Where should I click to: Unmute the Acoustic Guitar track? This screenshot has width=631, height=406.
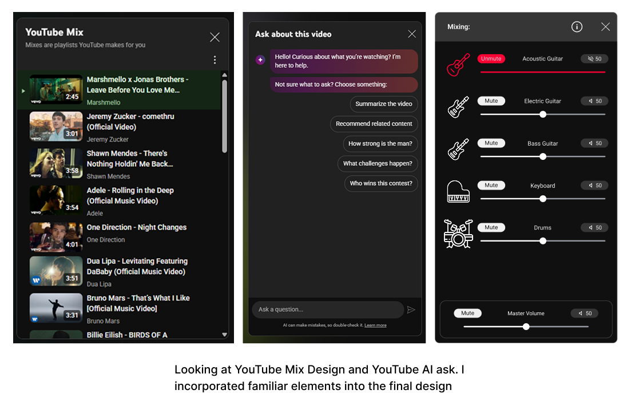491,59
